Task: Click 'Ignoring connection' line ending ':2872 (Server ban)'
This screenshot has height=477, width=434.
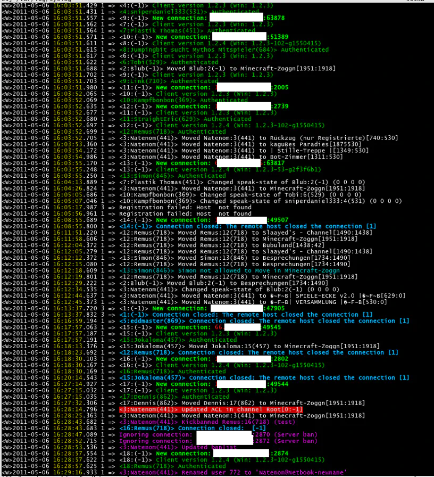Action: point(218,441)
